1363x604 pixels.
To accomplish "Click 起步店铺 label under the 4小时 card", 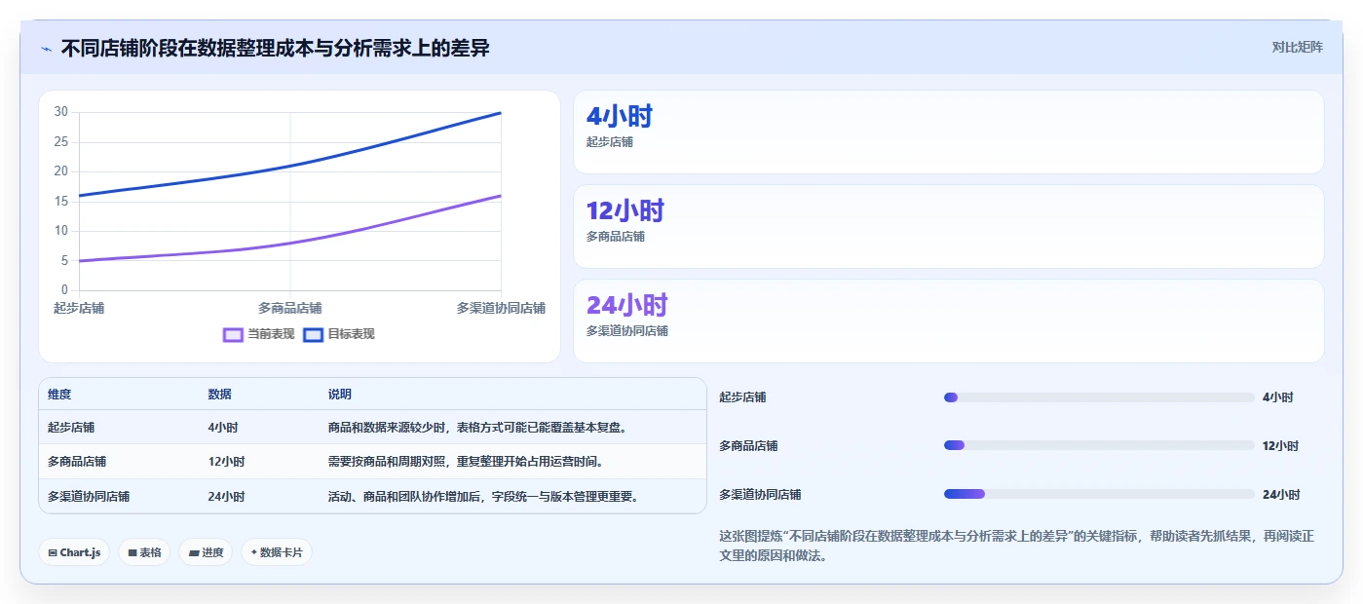I will click(x=610, y=142).
